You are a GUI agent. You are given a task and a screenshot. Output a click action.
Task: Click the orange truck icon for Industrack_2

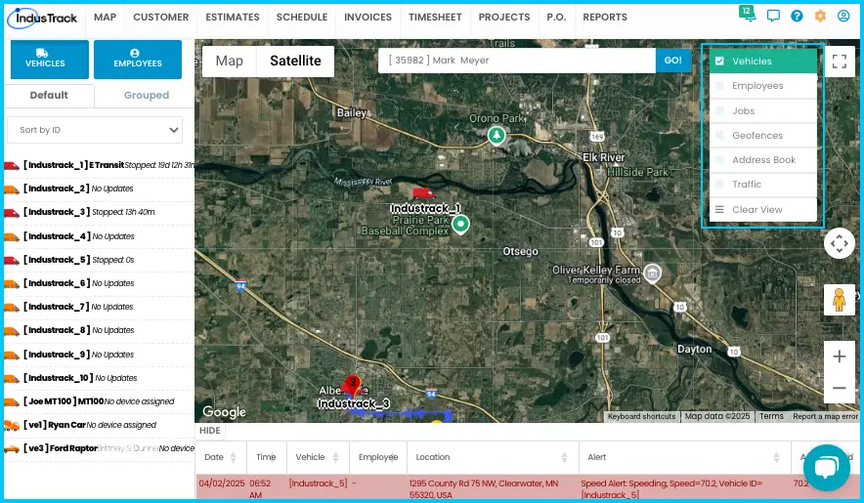(x=12, y=189)
